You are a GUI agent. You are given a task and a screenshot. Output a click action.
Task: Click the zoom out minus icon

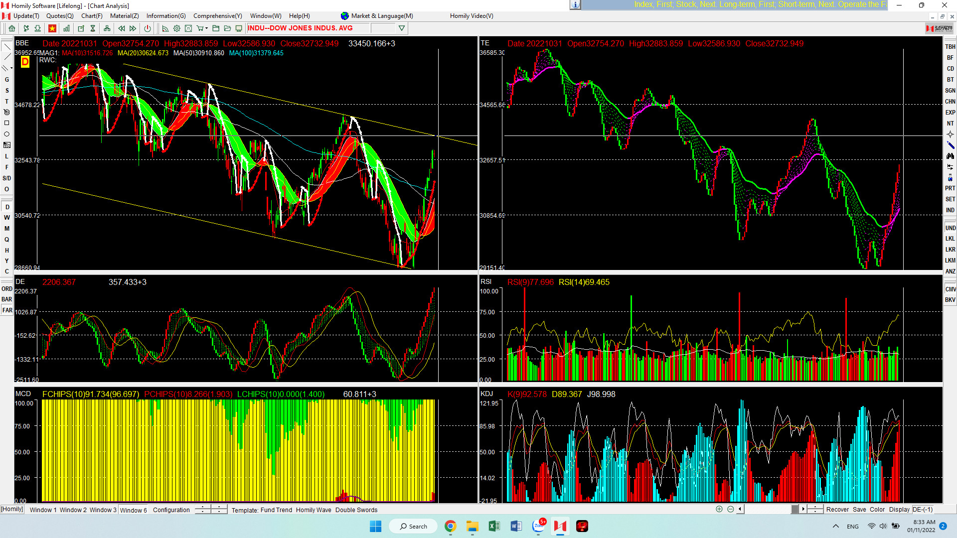[730, 509]
